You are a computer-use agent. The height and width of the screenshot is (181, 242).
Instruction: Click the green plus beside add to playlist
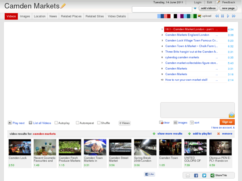coord(189,134)
